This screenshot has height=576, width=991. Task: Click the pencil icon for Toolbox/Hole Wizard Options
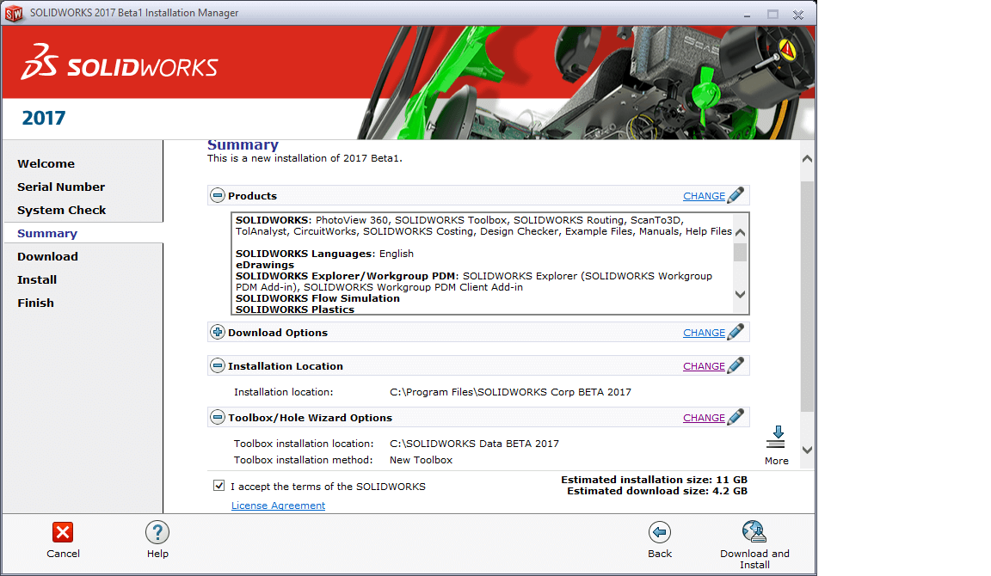(736, 417)
